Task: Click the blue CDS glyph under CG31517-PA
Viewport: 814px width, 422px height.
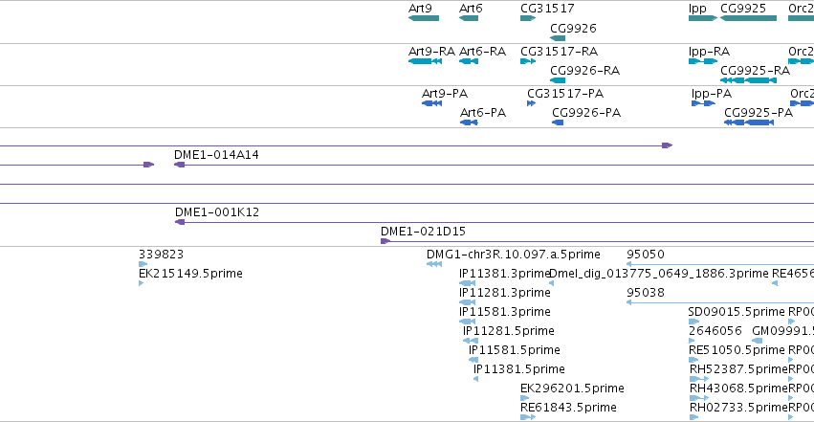Action: coord(531,103)
